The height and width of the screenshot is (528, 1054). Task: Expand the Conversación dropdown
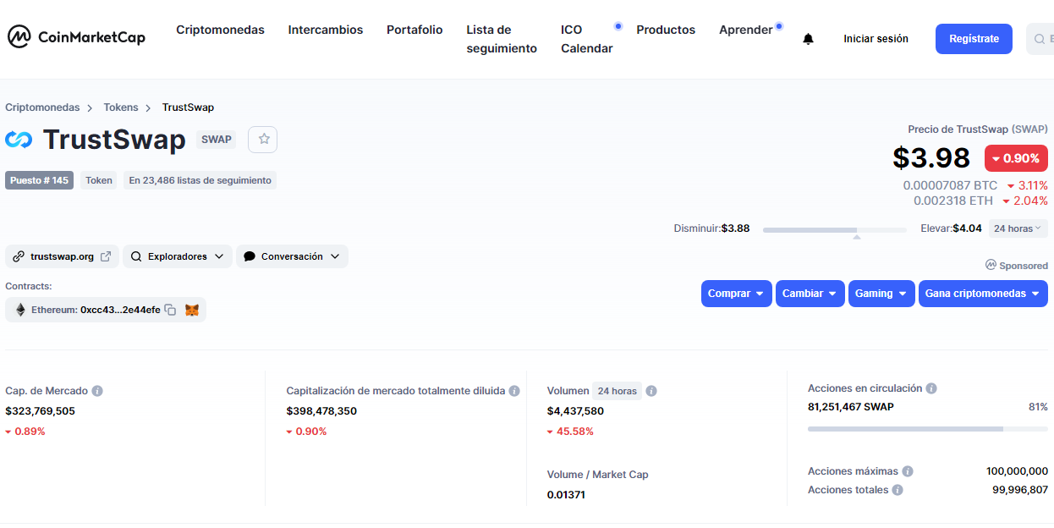coord(292,256)
